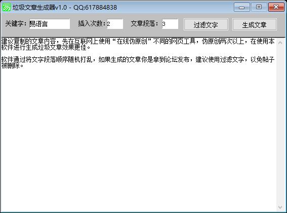Close the 垃圾文章生成器 window
Viewport: 287px width, 213px height.
(276, 7)
